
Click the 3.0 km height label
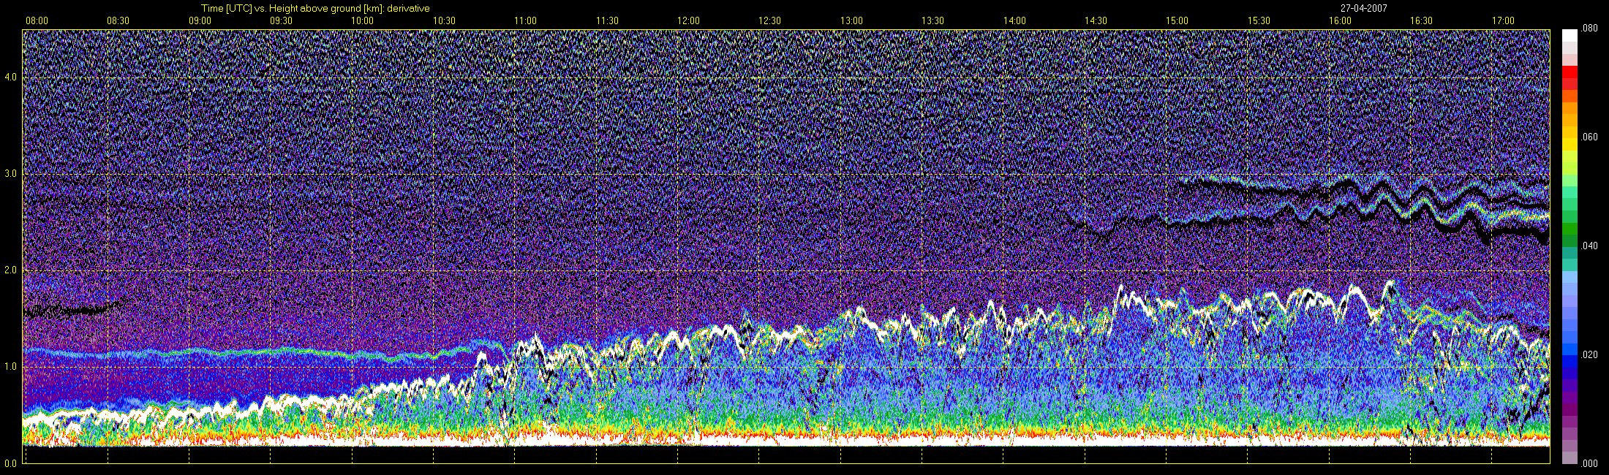click(11, 174)
